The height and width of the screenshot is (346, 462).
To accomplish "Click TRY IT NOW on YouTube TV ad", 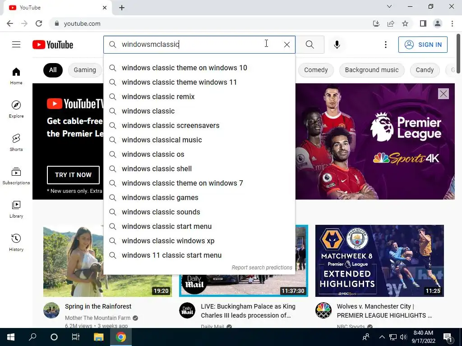I will 73,175.
